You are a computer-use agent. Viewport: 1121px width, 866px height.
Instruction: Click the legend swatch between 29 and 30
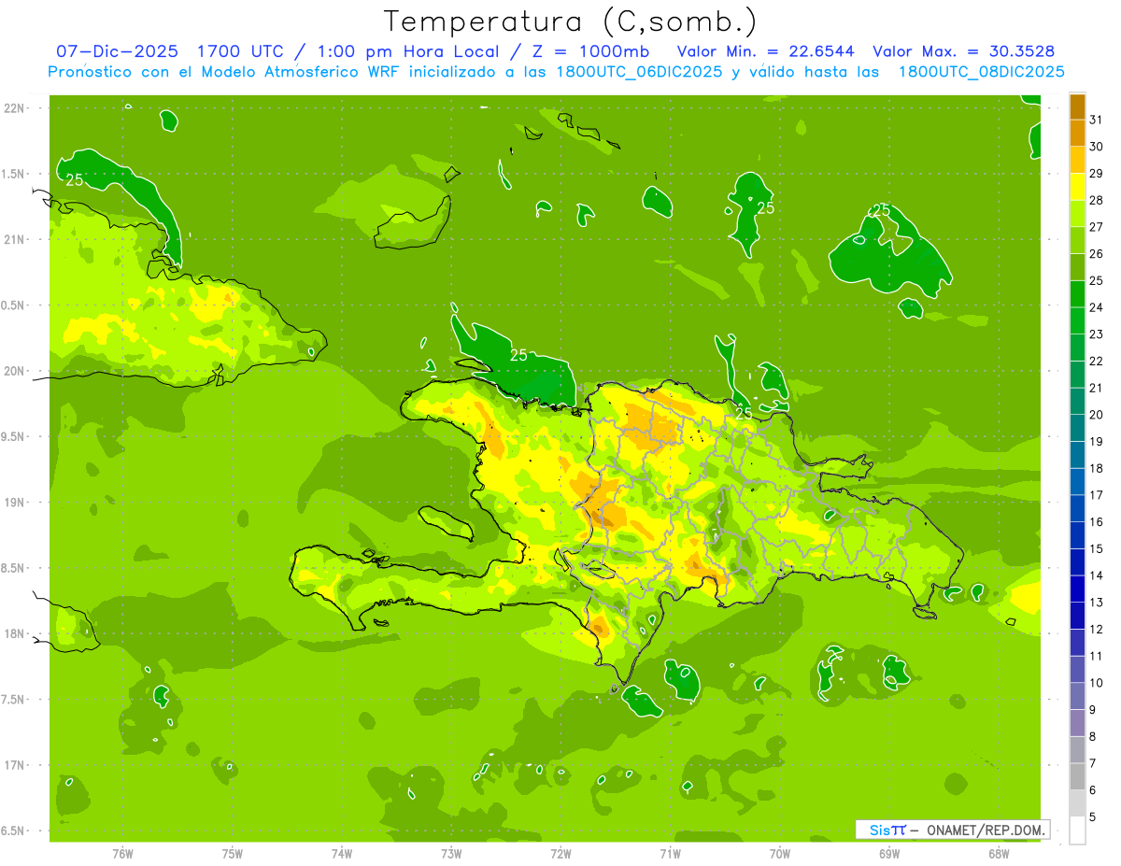point(1077,160)
